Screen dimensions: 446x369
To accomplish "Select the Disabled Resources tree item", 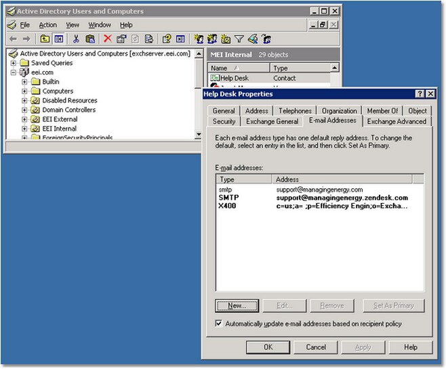I will (70, 101).
